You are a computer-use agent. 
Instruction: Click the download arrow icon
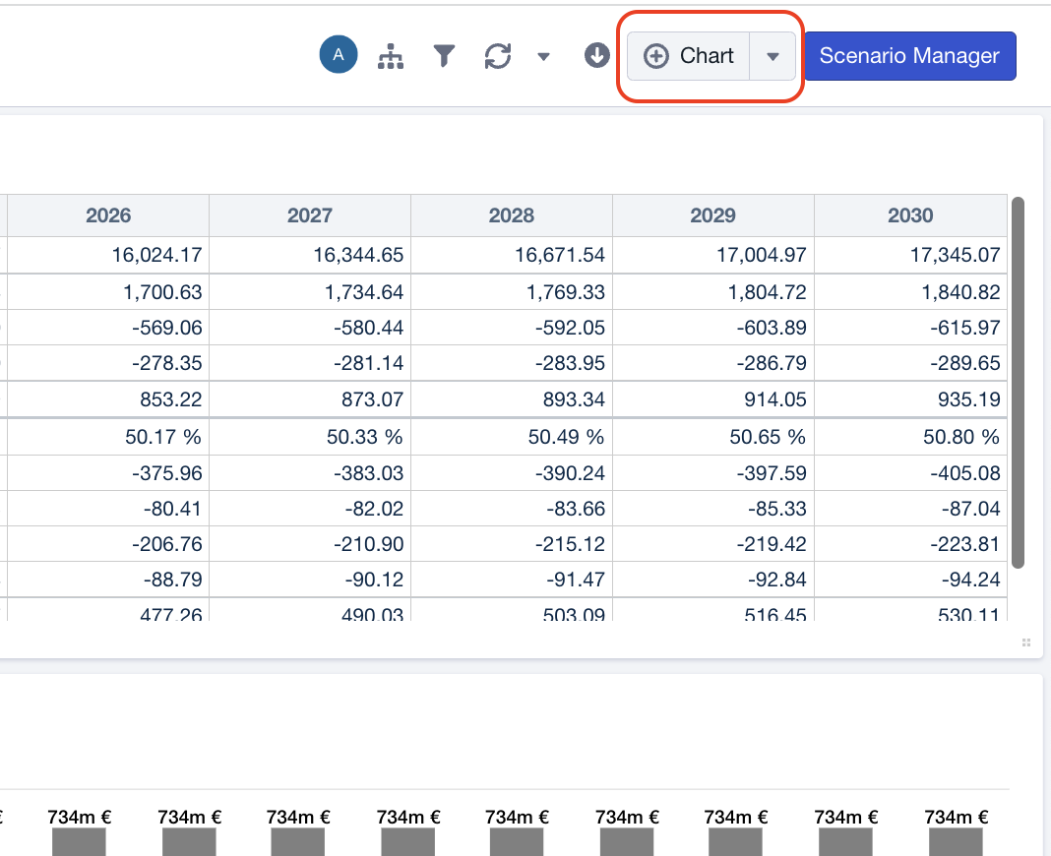click(x=597, y=56)
